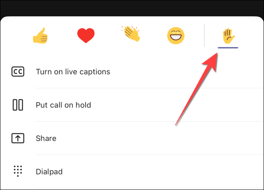Select the "Share" text label
This screenshot has height=190, width=264.
pyautogui.click(x=46, y=138)
